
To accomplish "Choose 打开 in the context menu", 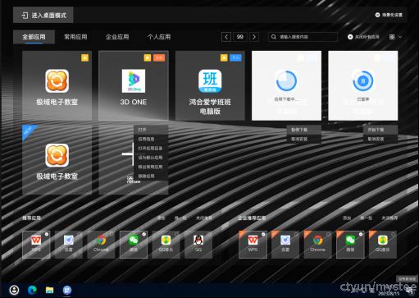I will tap(151, 130).
